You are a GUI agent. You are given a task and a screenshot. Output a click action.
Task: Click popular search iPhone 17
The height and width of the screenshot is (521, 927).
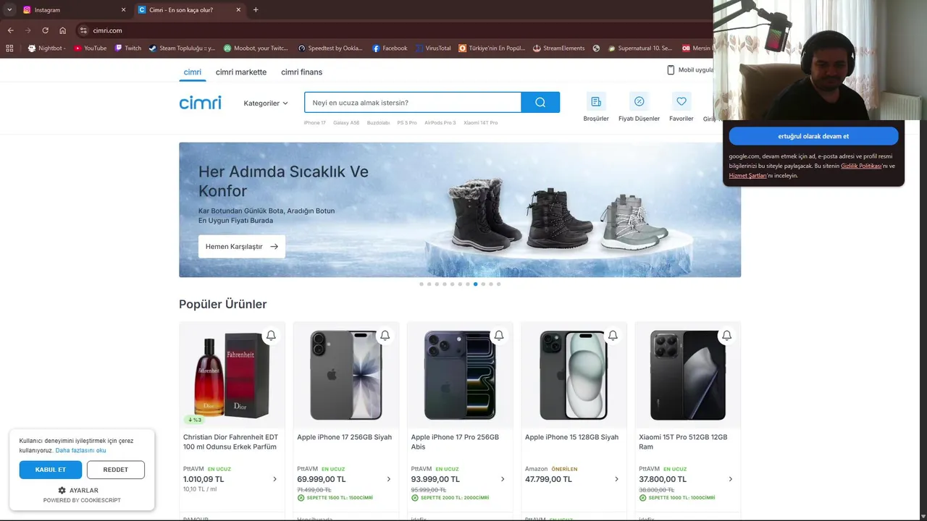315,123
